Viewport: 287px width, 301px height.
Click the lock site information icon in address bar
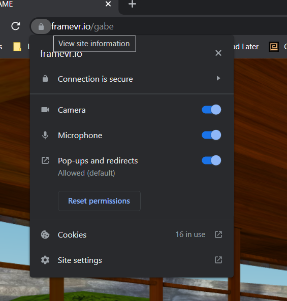[x=41, y=26]
